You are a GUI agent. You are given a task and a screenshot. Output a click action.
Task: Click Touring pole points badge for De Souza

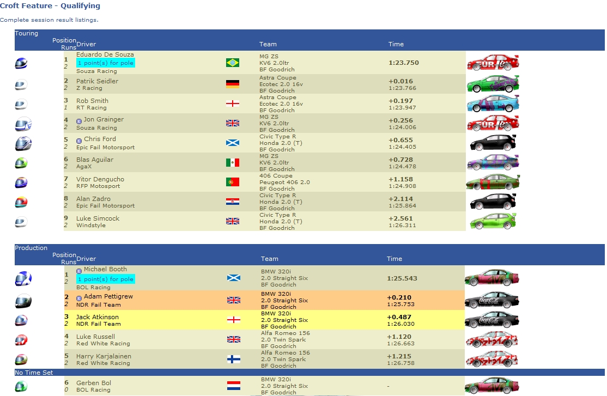tap(106, 63)
